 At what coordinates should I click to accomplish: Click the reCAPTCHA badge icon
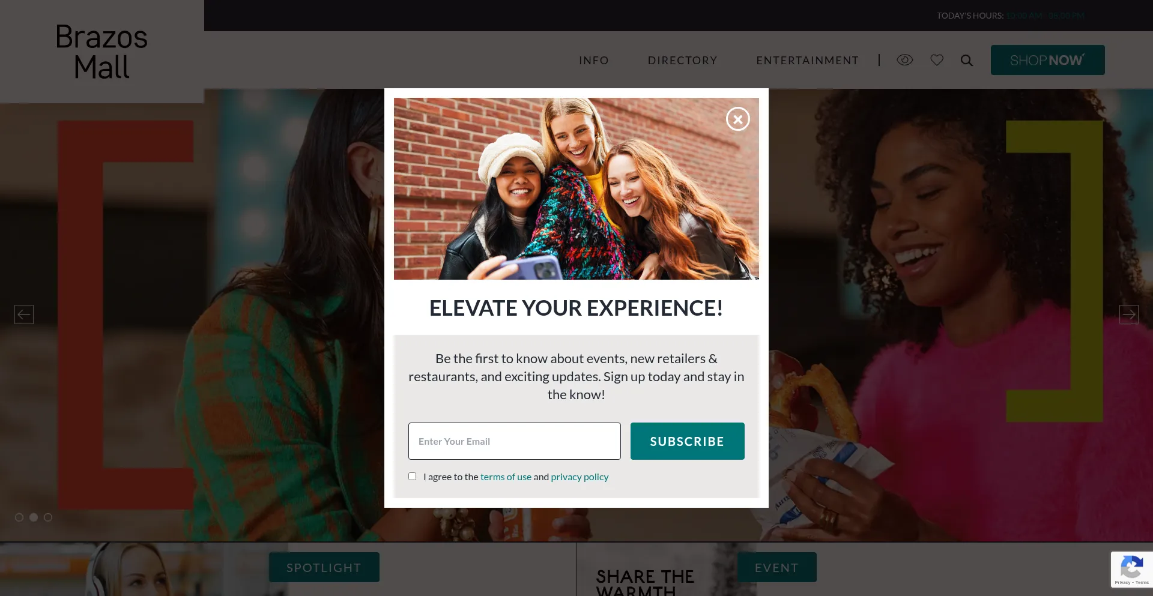(1131, 568)
